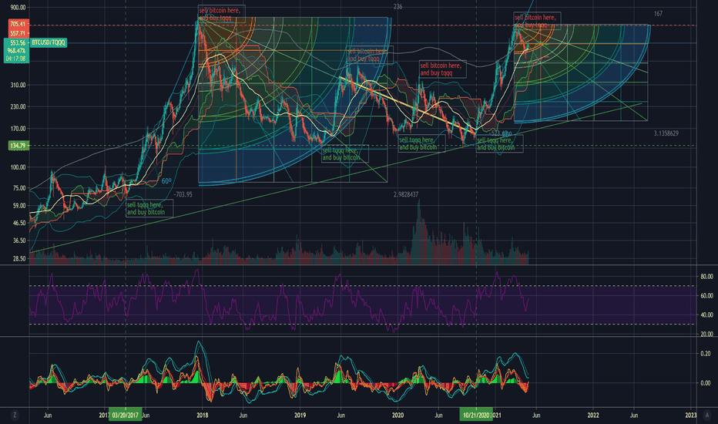
Task: Click the 03/20/2017 date marker on time axis
Action: tap(125, 416)
